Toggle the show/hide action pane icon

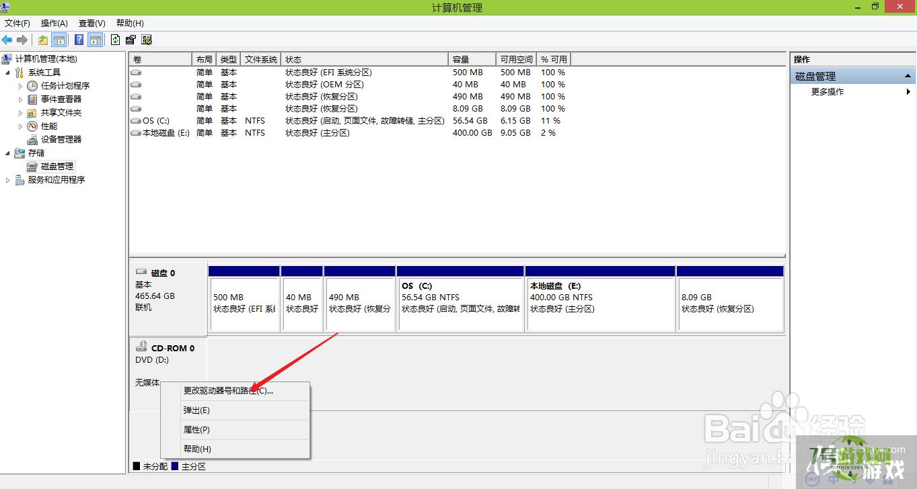[96, 40]
